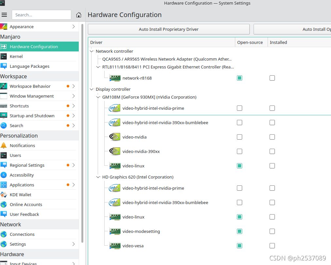Sort by the Open-source column header

(251, 42)
